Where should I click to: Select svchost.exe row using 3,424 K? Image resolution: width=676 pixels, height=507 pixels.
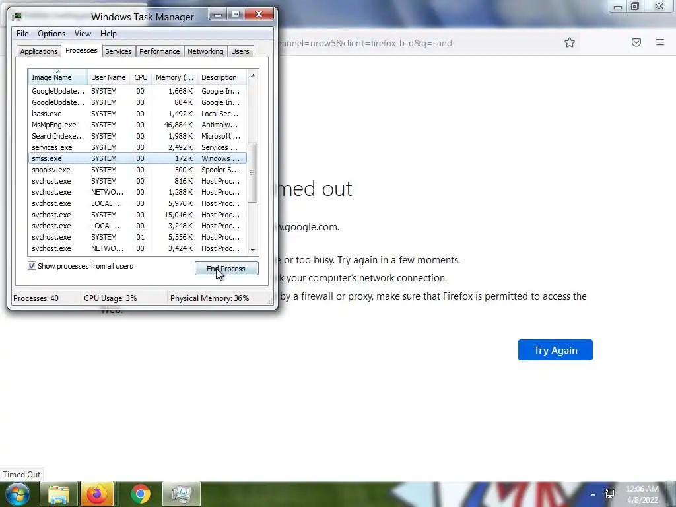[x=137, y=248]
